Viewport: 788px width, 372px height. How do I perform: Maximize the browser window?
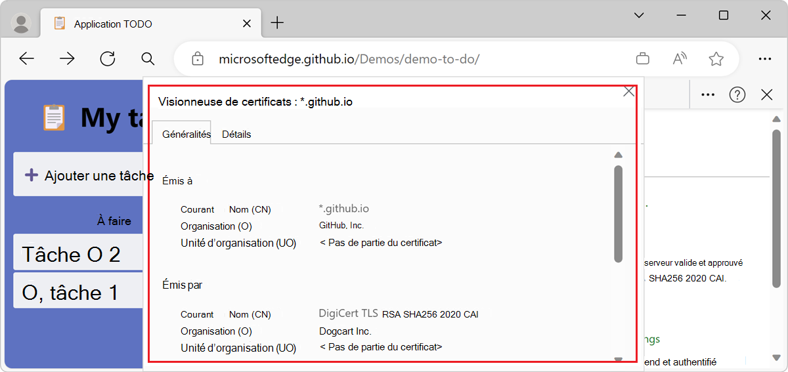click(724, 16)
